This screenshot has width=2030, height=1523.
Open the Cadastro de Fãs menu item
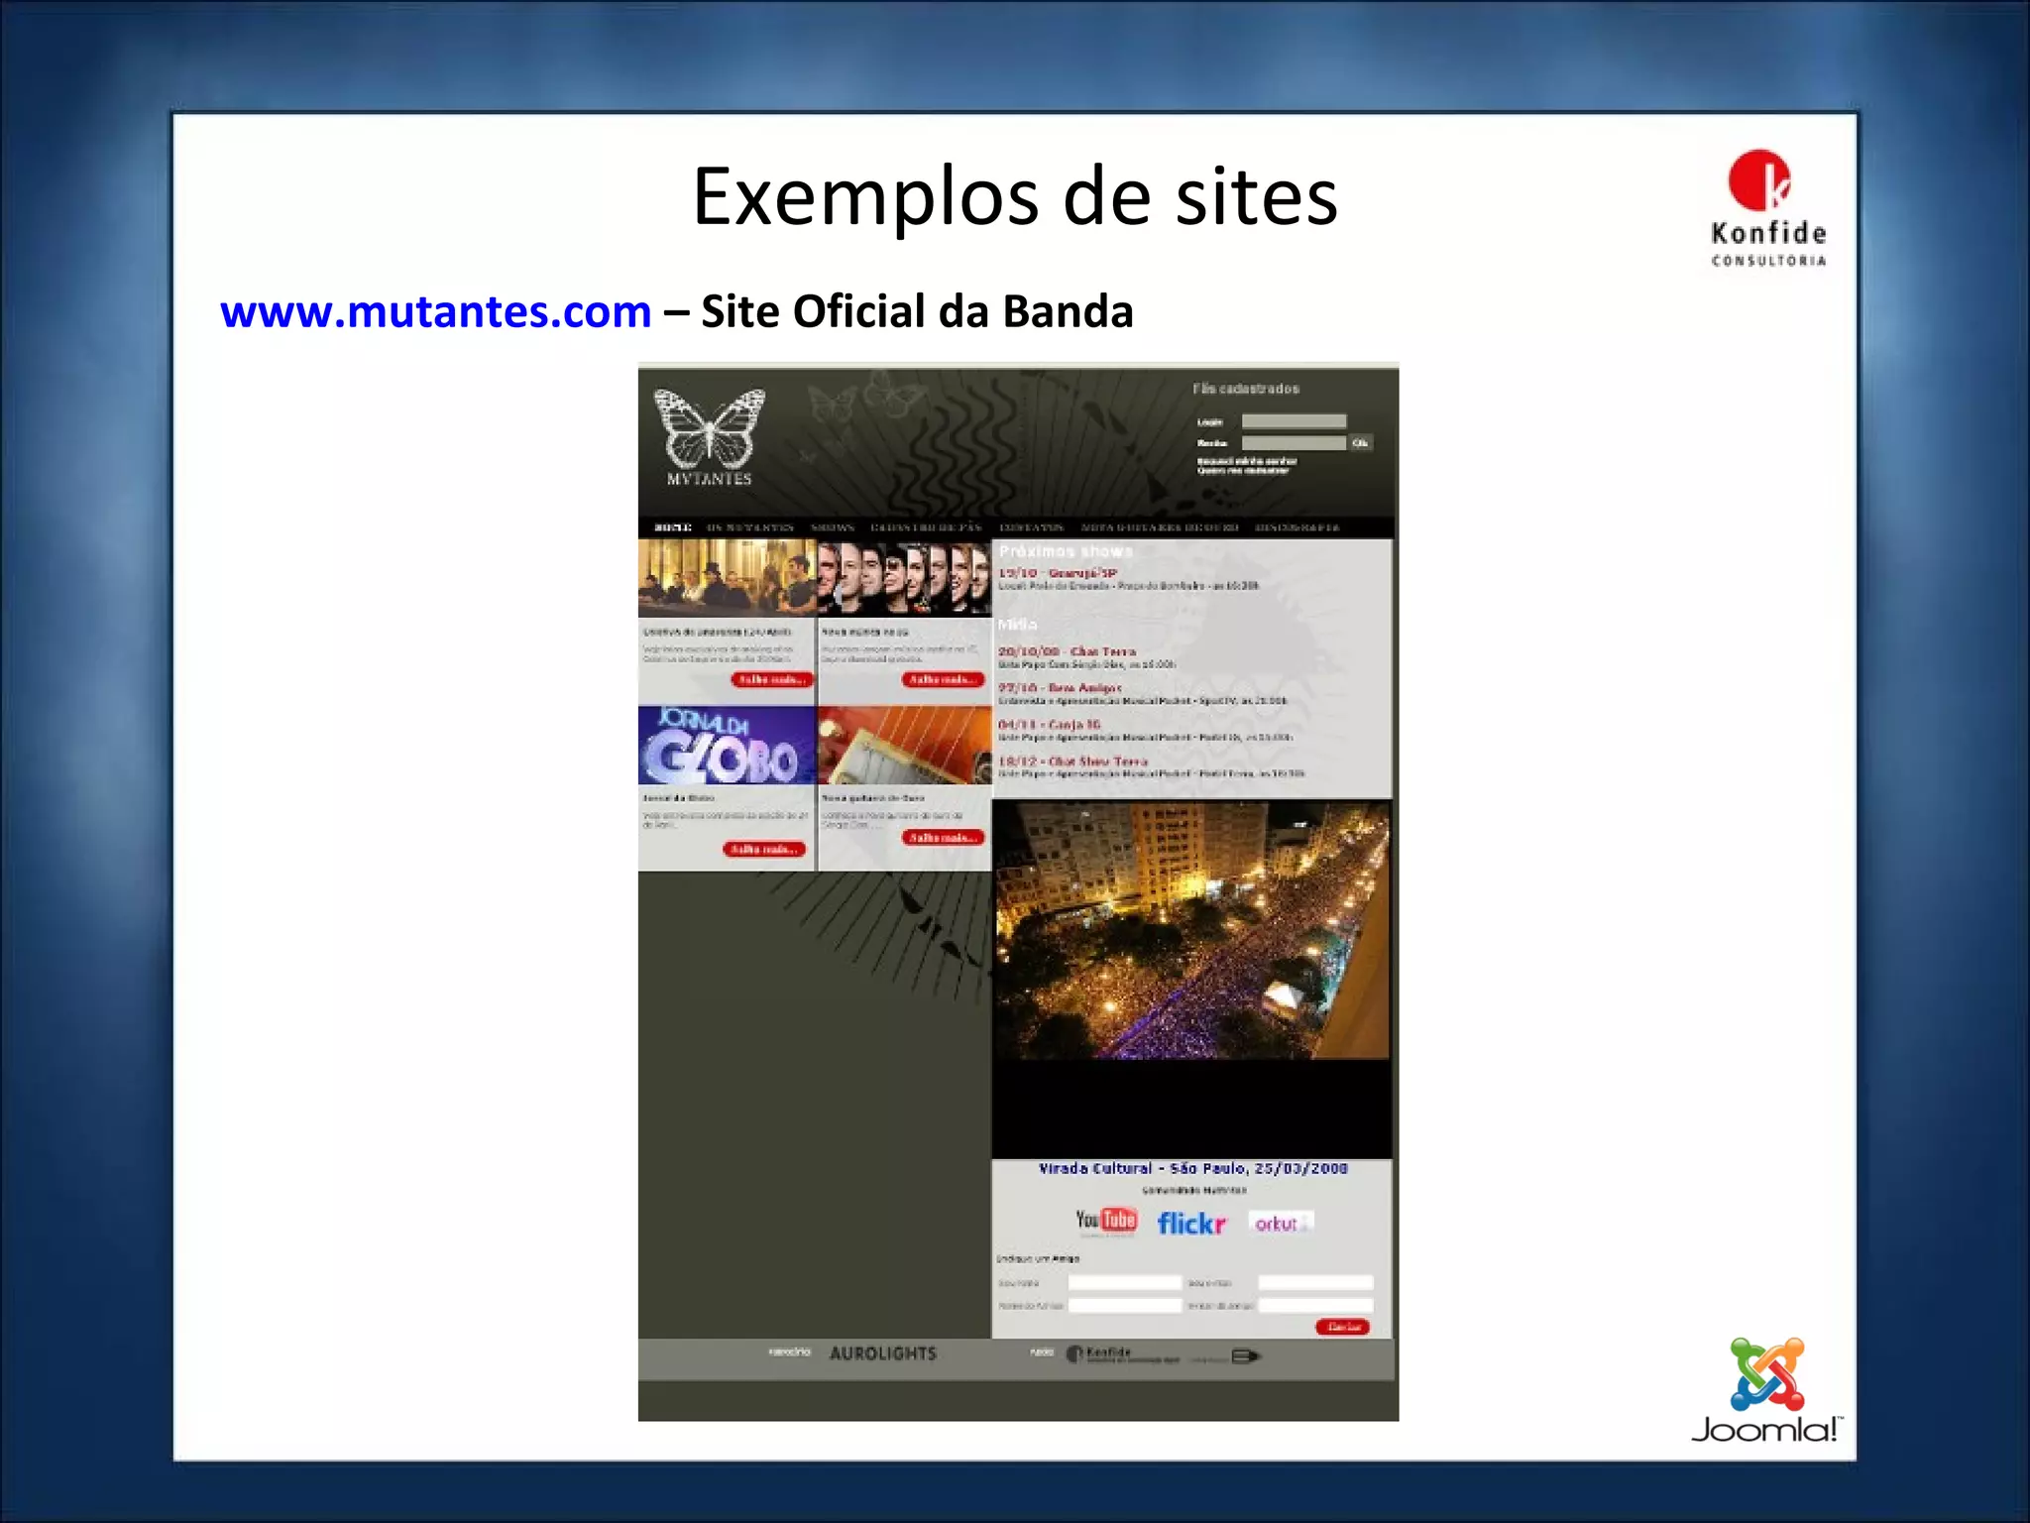(926, 527)
